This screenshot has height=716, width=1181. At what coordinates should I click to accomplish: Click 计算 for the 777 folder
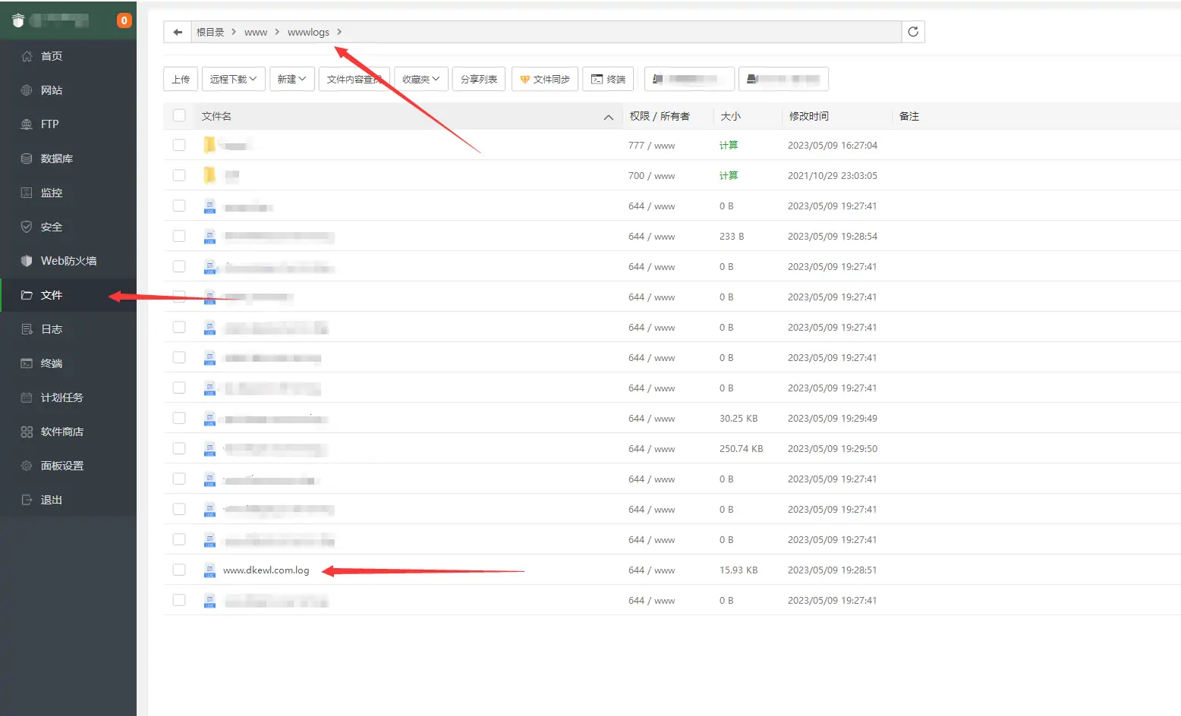click(x=729, y=145)
